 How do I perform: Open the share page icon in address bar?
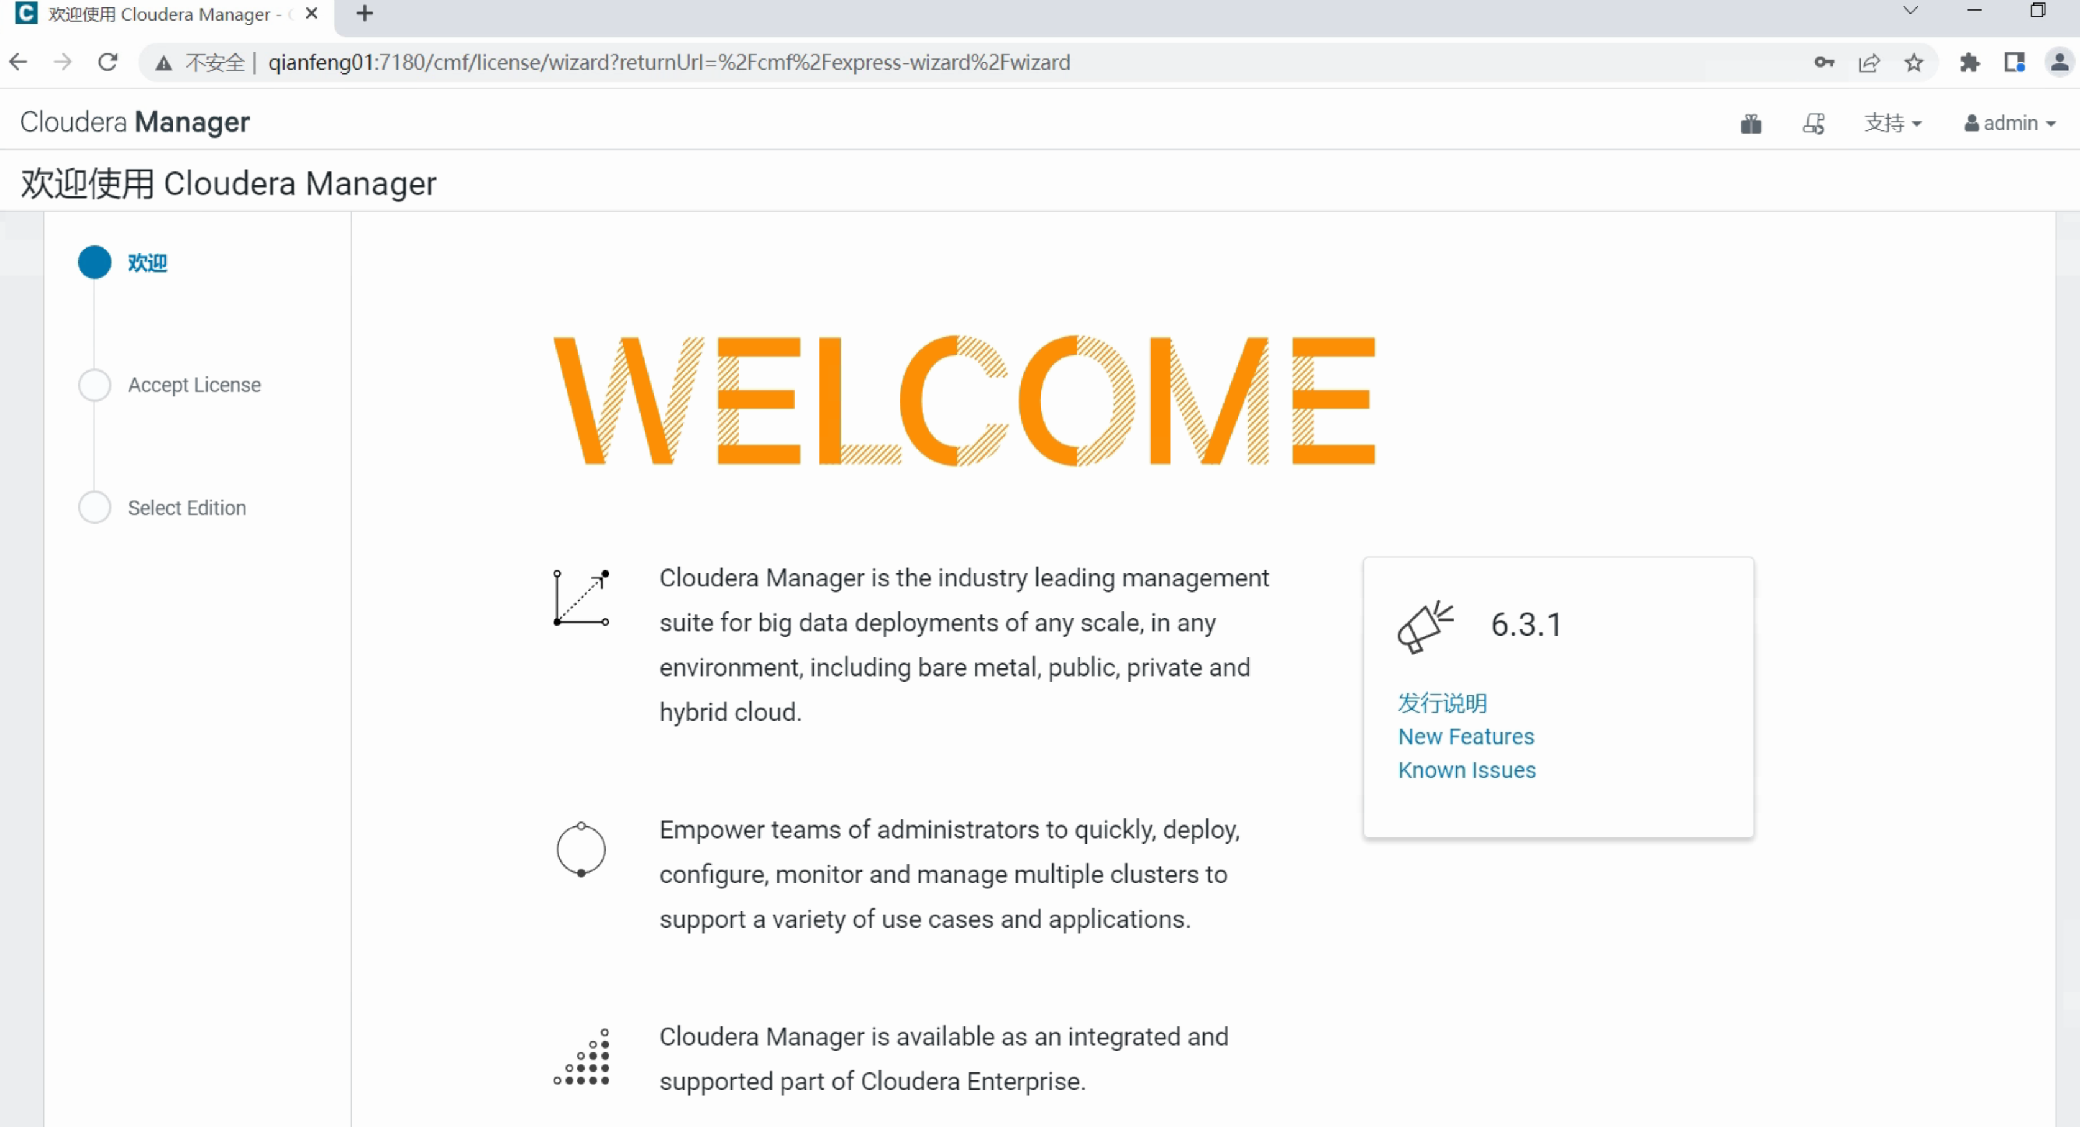(1868, 62)
